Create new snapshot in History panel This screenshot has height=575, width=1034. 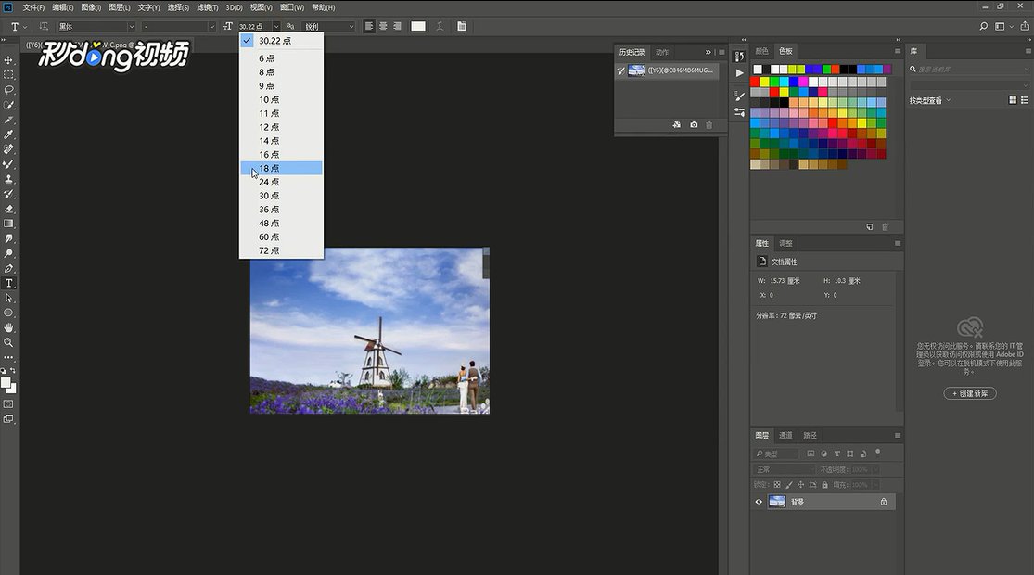point(694,124)
